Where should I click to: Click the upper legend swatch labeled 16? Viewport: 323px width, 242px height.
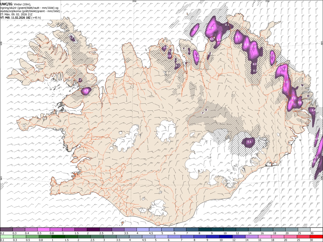(x=267, y=229)
